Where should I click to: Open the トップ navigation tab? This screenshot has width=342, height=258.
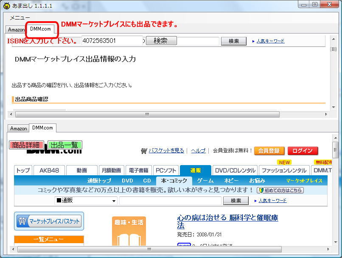[x=23, y=170]
